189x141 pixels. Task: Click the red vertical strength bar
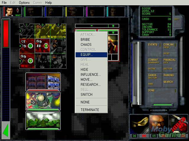pos(6,33)
